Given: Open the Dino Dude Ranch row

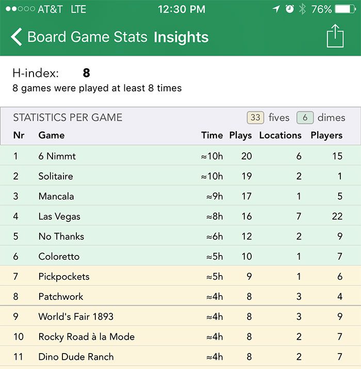Looking at the screenshot, I should [x=180, y=356].
